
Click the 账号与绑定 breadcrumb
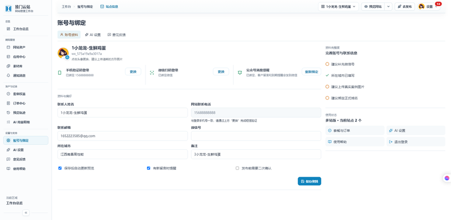(85, 7)
